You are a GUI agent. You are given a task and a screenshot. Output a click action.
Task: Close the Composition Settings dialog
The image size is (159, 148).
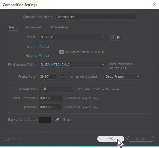click(154, 4)
